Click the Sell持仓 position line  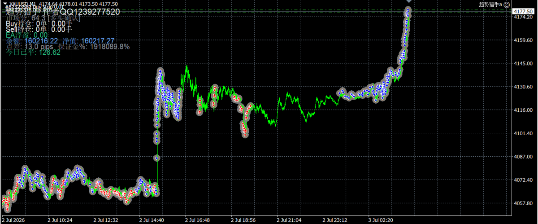click(39, 29)
